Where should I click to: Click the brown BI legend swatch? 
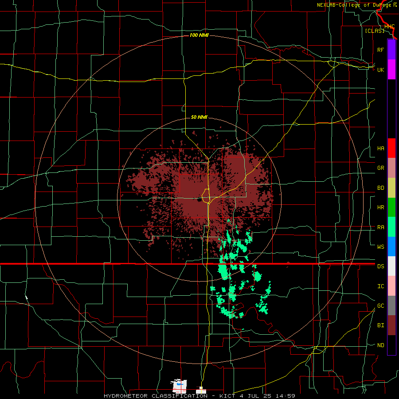(x=391, y=325)
